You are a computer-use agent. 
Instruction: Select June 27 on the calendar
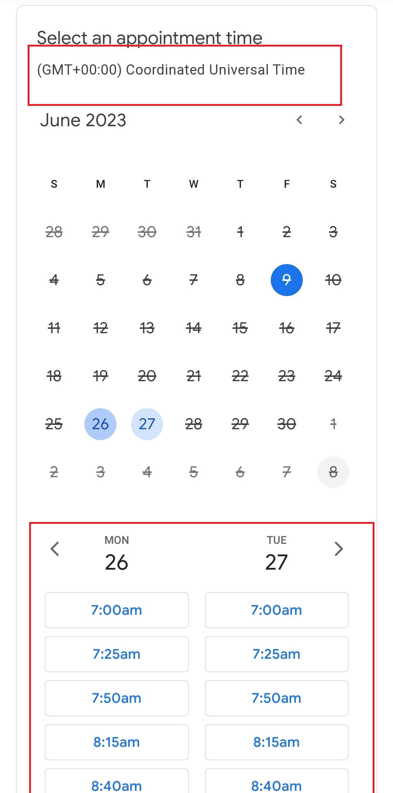(x=147, y=424)
